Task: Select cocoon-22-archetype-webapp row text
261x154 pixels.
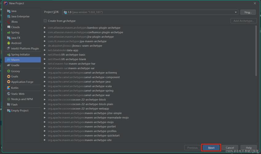Action: pyautogui.click(x=78, y=108)
